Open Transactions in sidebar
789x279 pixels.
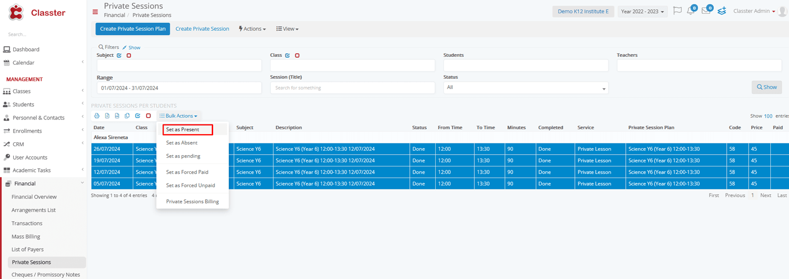(x=27, y=223)
